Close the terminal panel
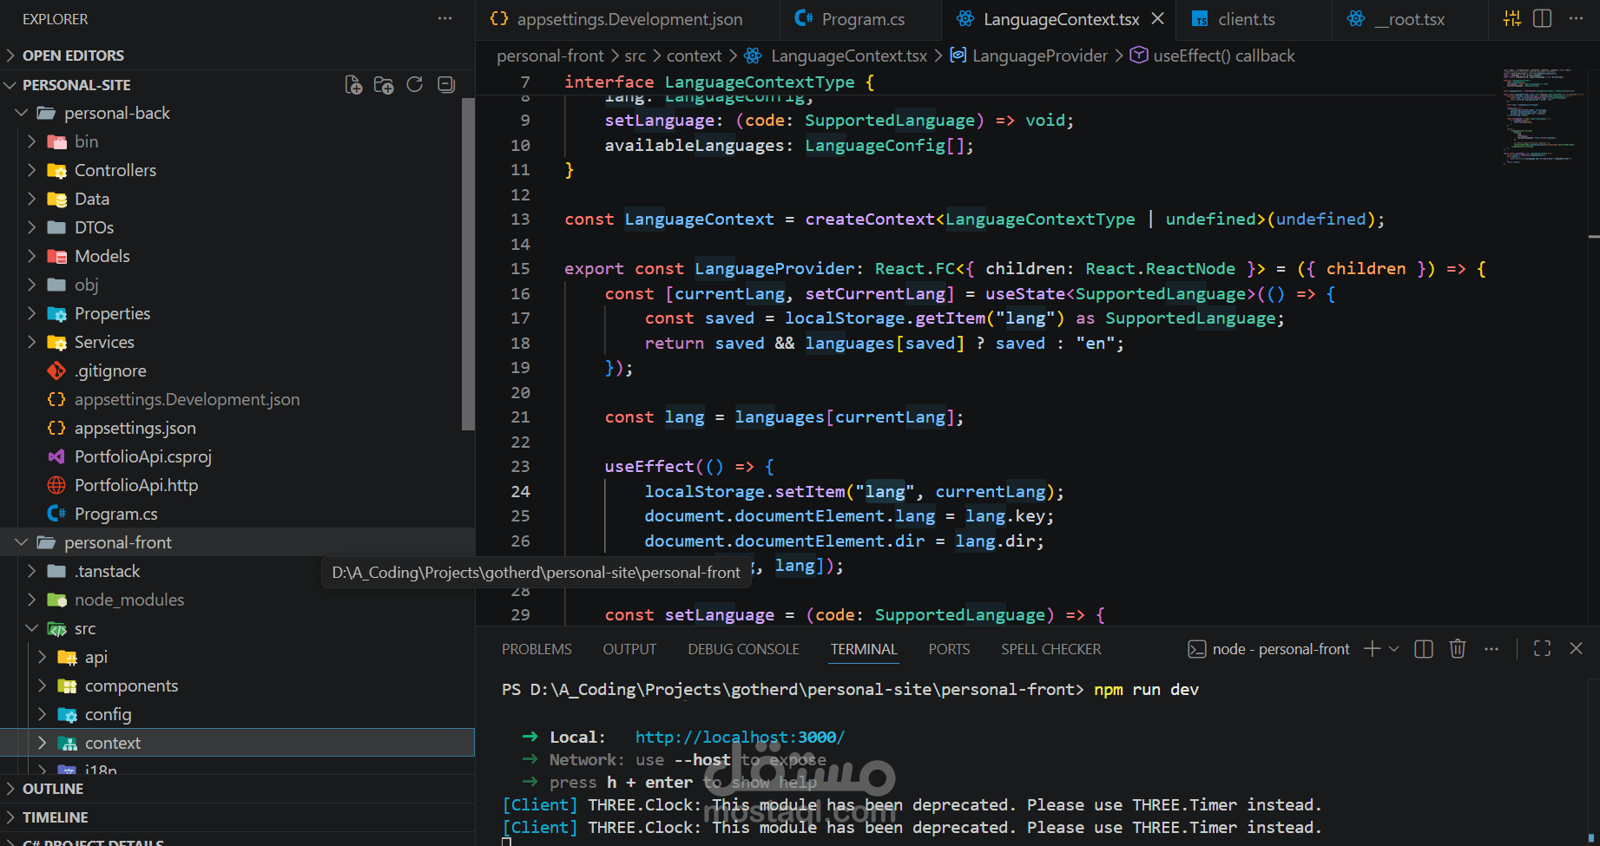 [x=1577, y=649]
